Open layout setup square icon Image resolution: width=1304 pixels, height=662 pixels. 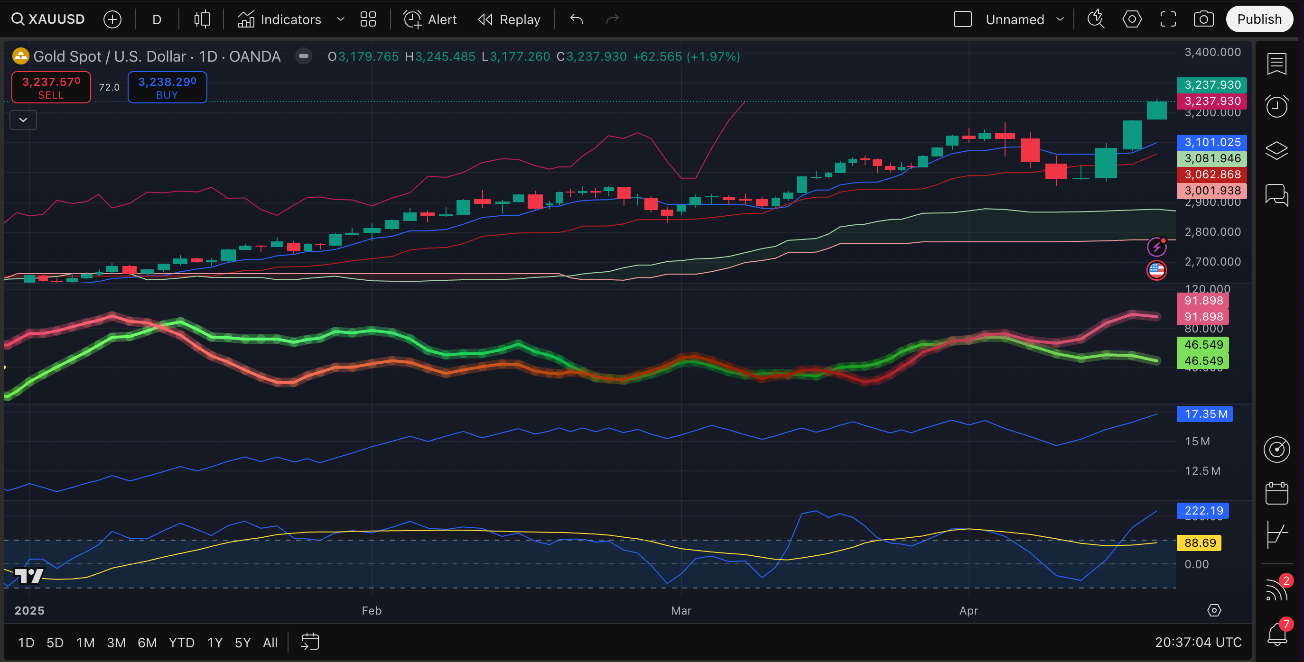coord(962,20)
